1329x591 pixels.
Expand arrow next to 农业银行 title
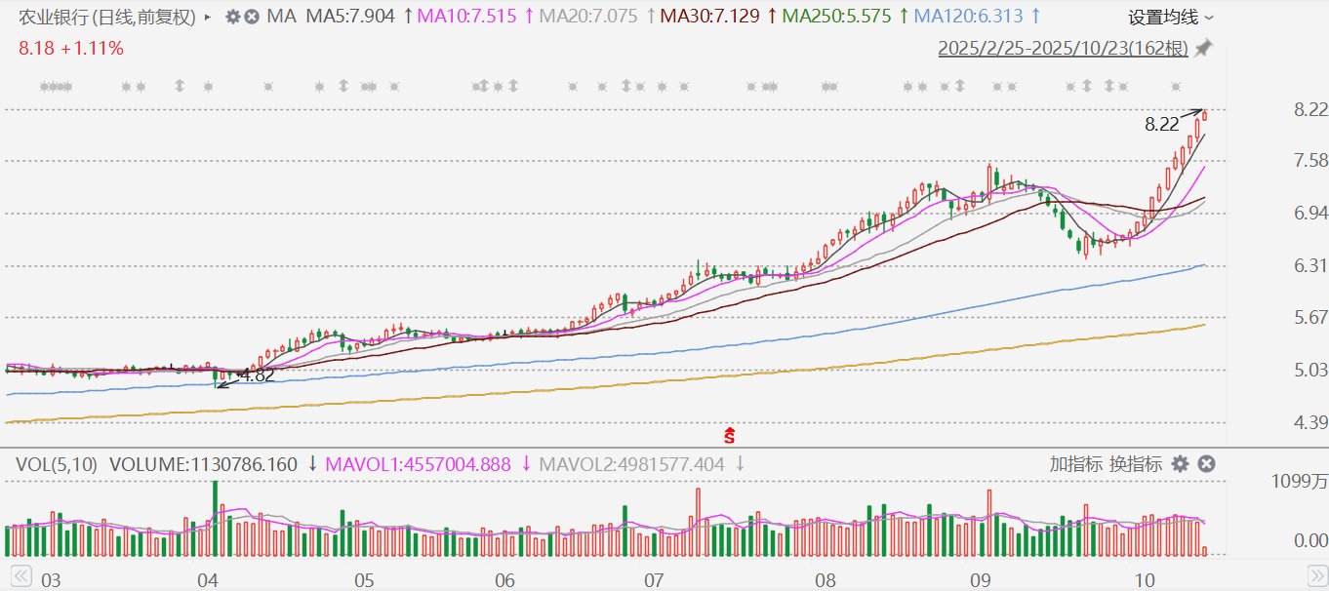coord(208,17)
